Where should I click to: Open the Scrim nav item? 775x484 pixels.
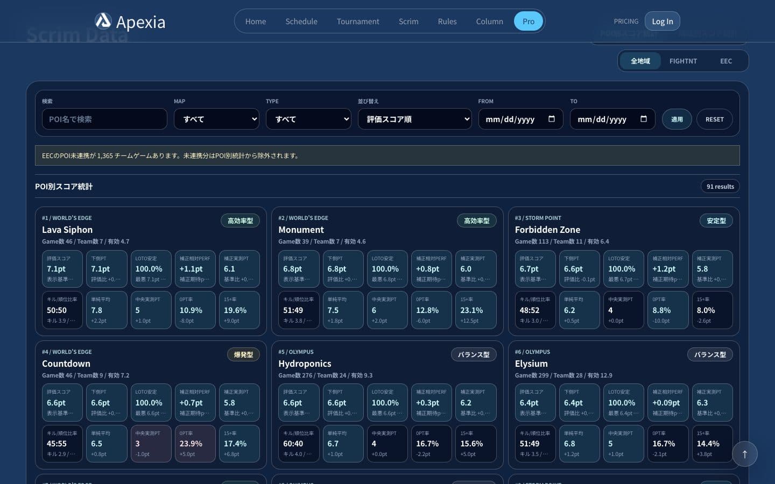click(408, 22)
